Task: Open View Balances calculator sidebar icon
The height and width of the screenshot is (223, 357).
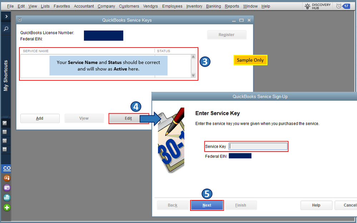Action: tap(5, 132)
